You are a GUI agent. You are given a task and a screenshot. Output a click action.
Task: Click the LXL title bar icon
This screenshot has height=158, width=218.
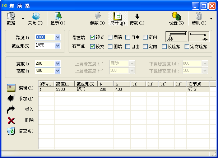coord(5,6)
